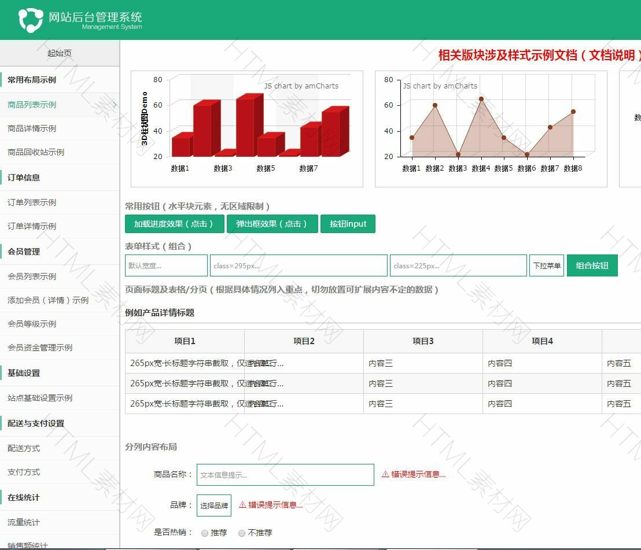Focus the 商品名称 text input
Viewport: 641px width, 550px height.
(x=285, y=475)
